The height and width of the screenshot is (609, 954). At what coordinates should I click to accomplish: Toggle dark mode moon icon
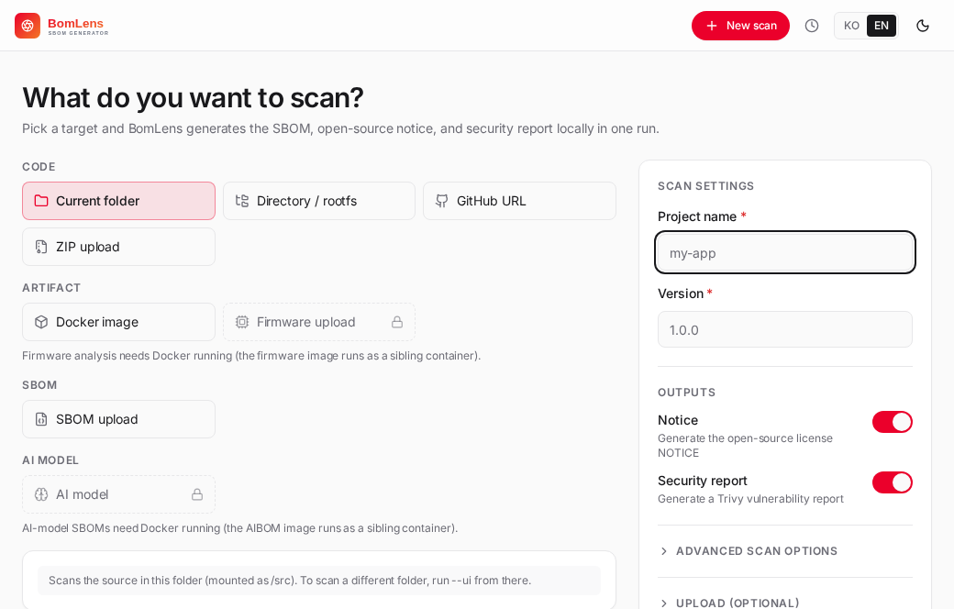coord(923,26)
